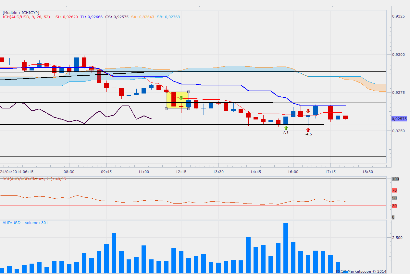This screenshot has width=410, height=274.
Task: Click the "[Modèle : ICHICYP]" template label
Action: point(21,12)
